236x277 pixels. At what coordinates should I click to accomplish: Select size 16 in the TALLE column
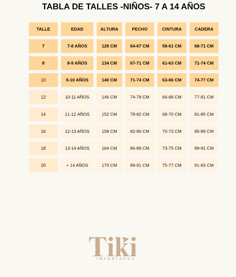[x=43, y=131]
